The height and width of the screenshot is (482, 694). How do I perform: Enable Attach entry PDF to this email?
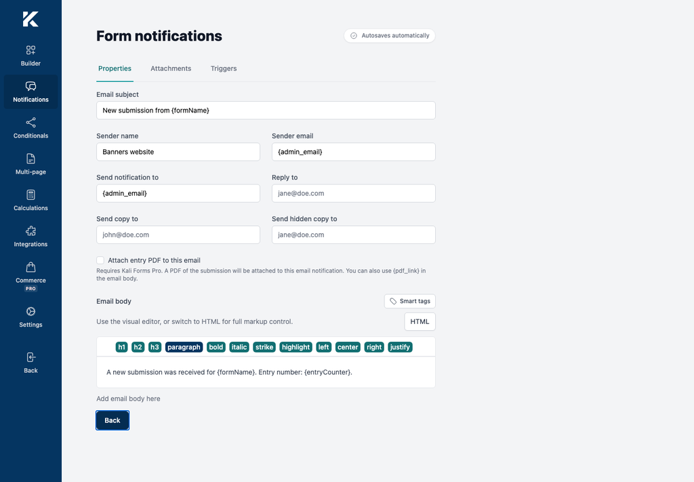[100, 260]
